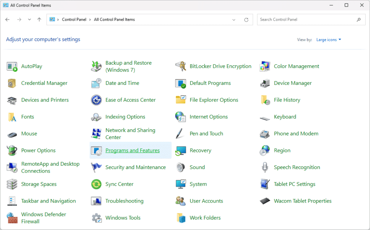Open the recent locations chevron
The width and height of the screenshot is (370, 230).
[x=29, y=19]
